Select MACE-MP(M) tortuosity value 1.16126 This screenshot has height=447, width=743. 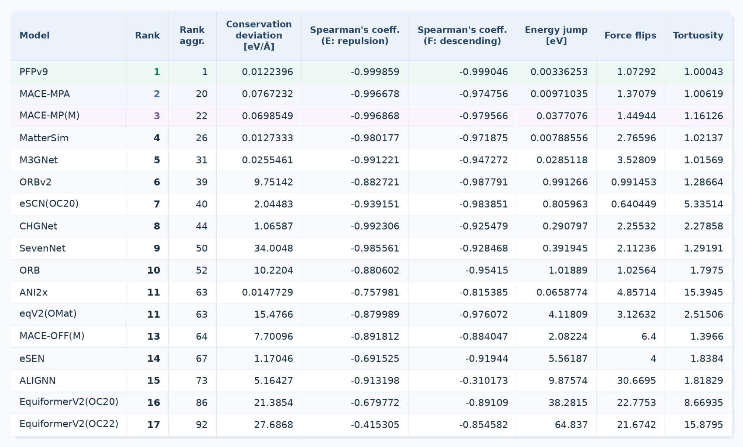tap(704, 116)
